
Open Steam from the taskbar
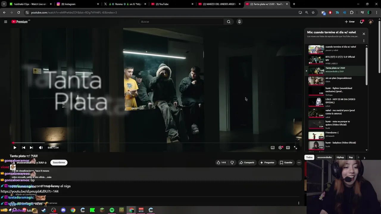pos(44,210)
